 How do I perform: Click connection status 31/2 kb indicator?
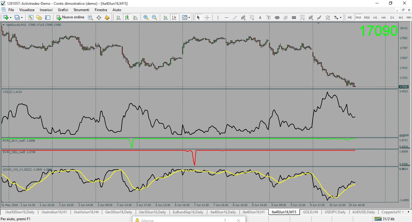click(384, 219)
